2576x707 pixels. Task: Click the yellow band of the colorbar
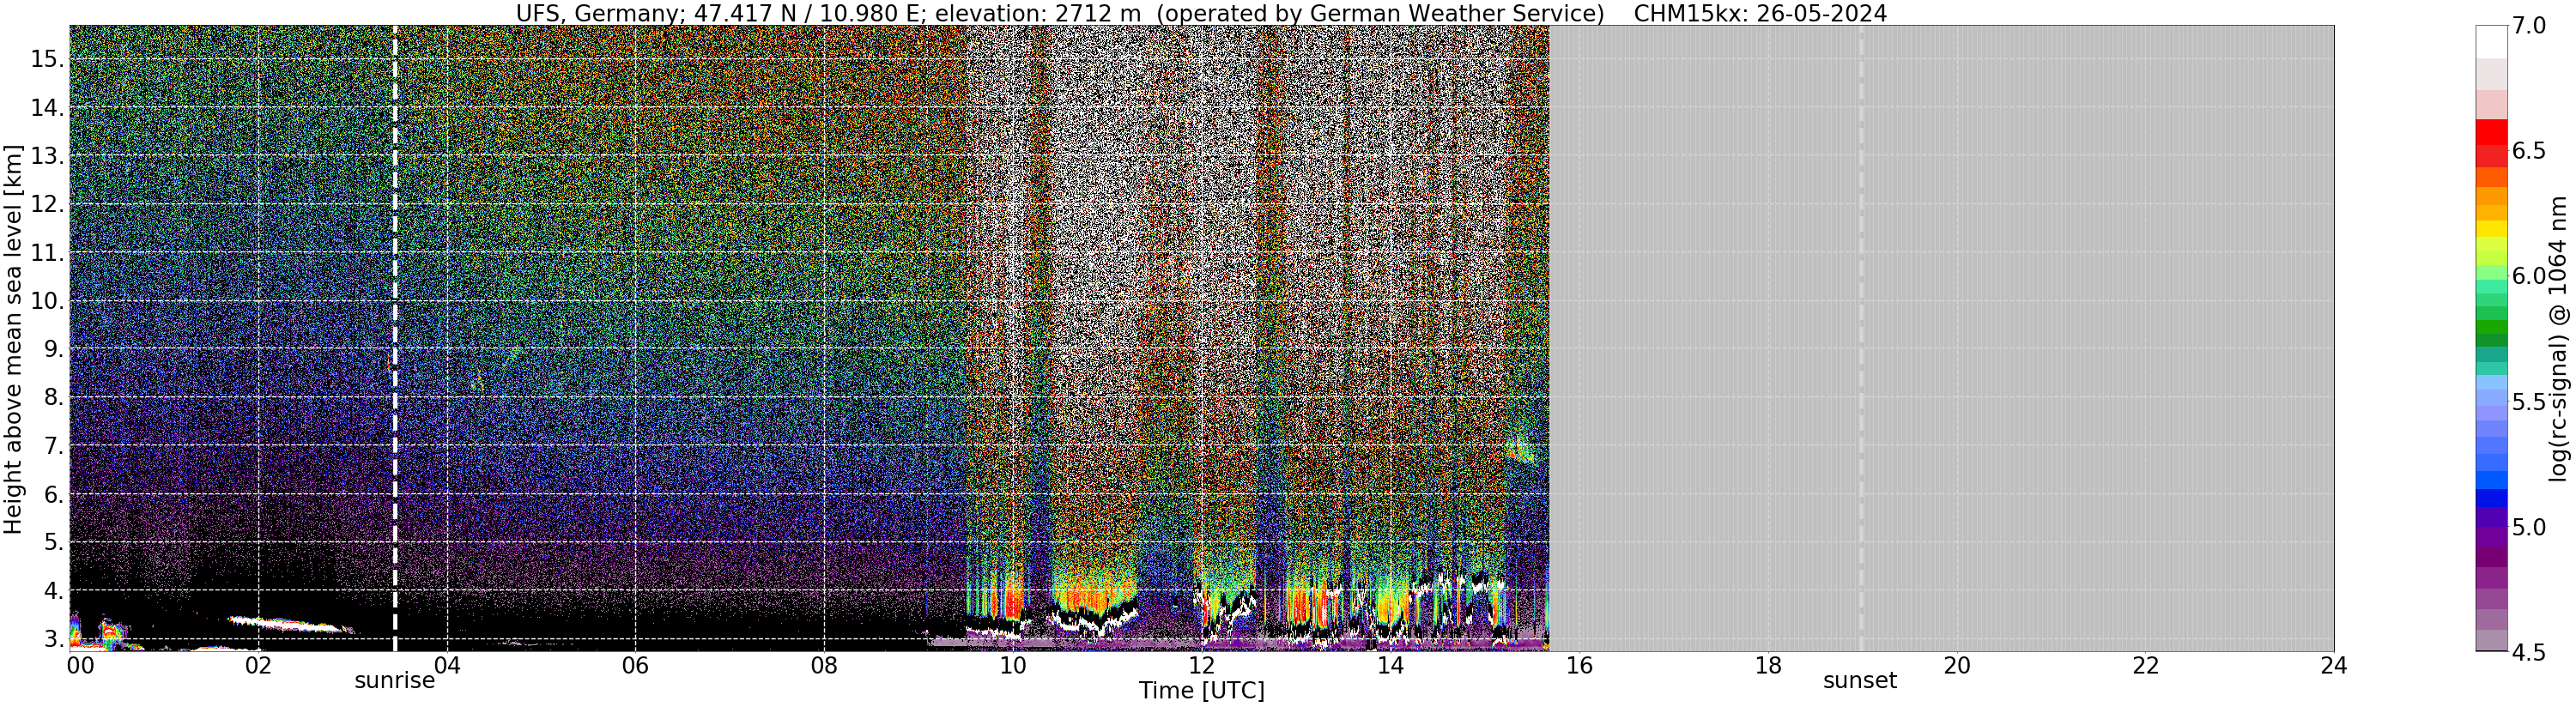pyautogui.click(x=2492, y=229)
